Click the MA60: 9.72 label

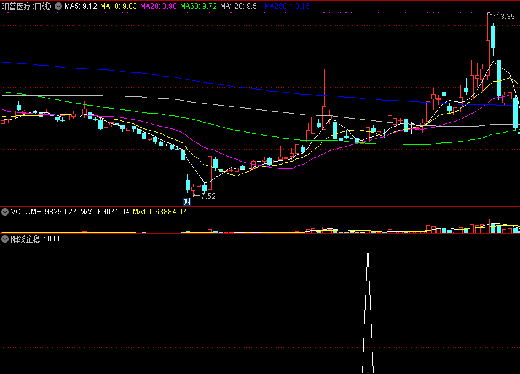point(199,6)
